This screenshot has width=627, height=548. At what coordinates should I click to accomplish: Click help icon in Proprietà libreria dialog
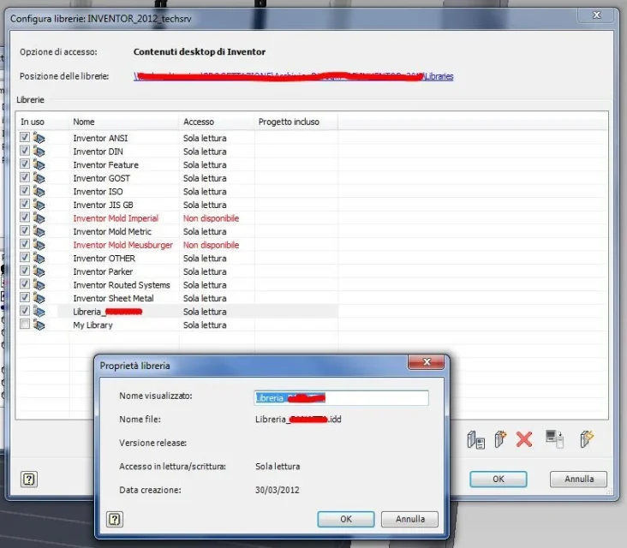click(x=115, y=519)
